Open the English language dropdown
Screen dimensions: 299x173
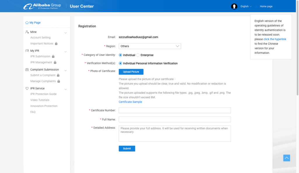[246, 6]
